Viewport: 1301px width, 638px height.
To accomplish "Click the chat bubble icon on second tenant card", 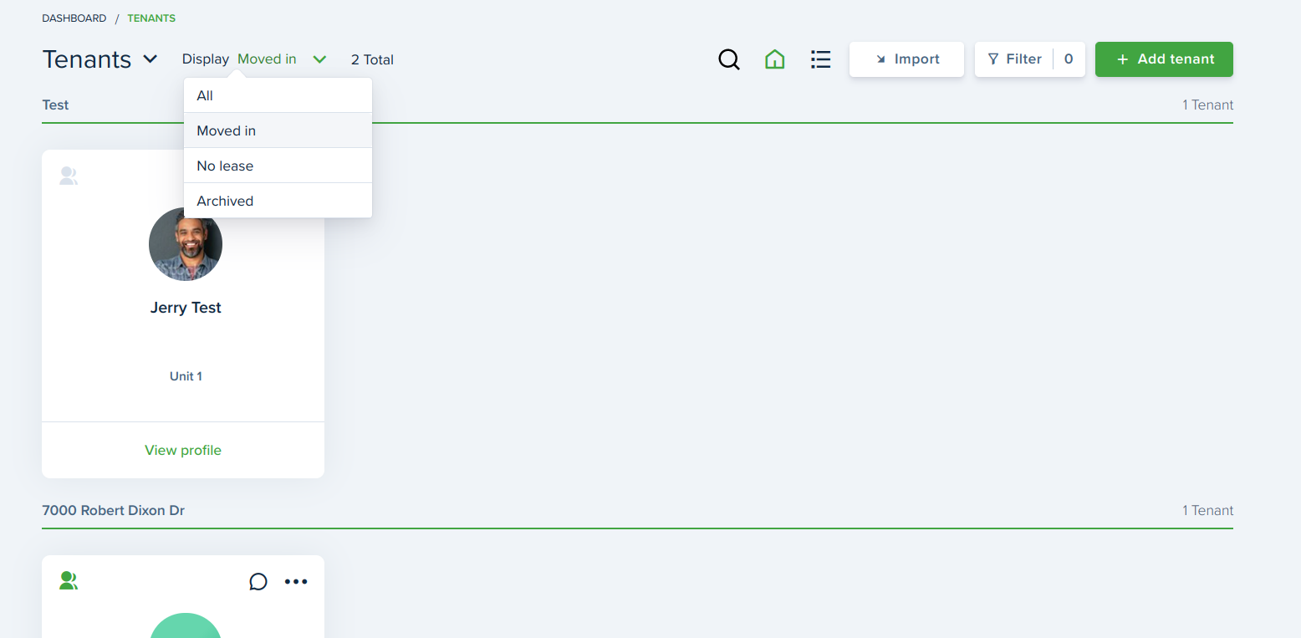I will coord(258,581).
